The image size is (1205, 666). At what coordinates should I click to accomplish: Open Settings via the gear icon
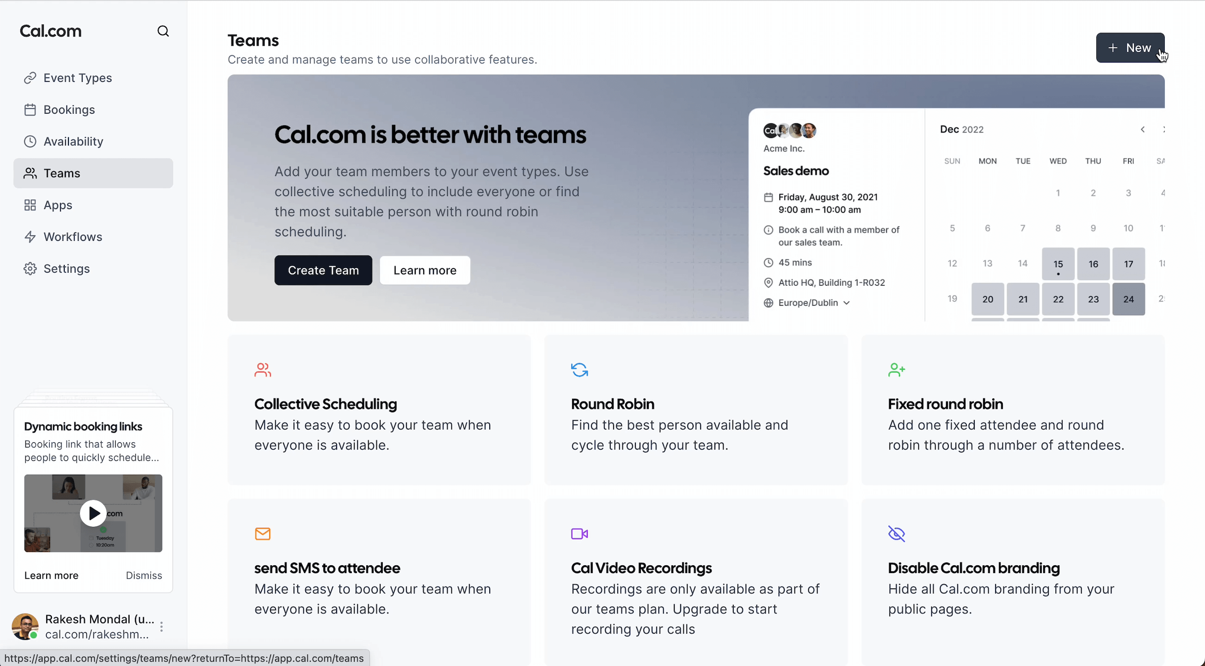[30, 268]
